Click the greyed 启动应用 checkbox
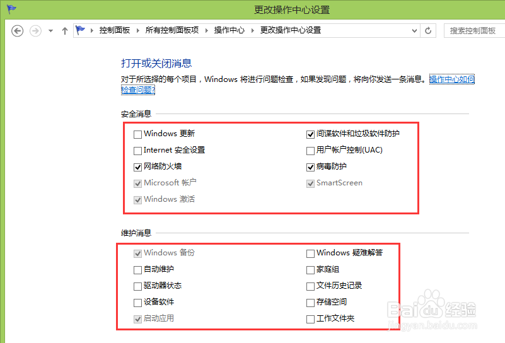The height and width of the screenshot is (343, 505). coord(137,319)
